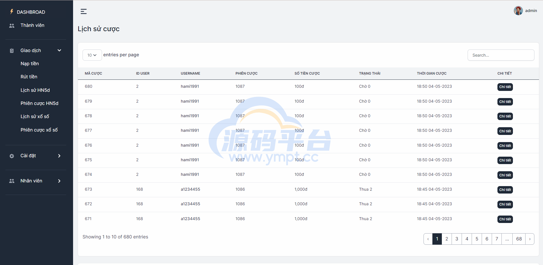
Task: Go to Rút tiền page
Action: (x=29, y=77)
